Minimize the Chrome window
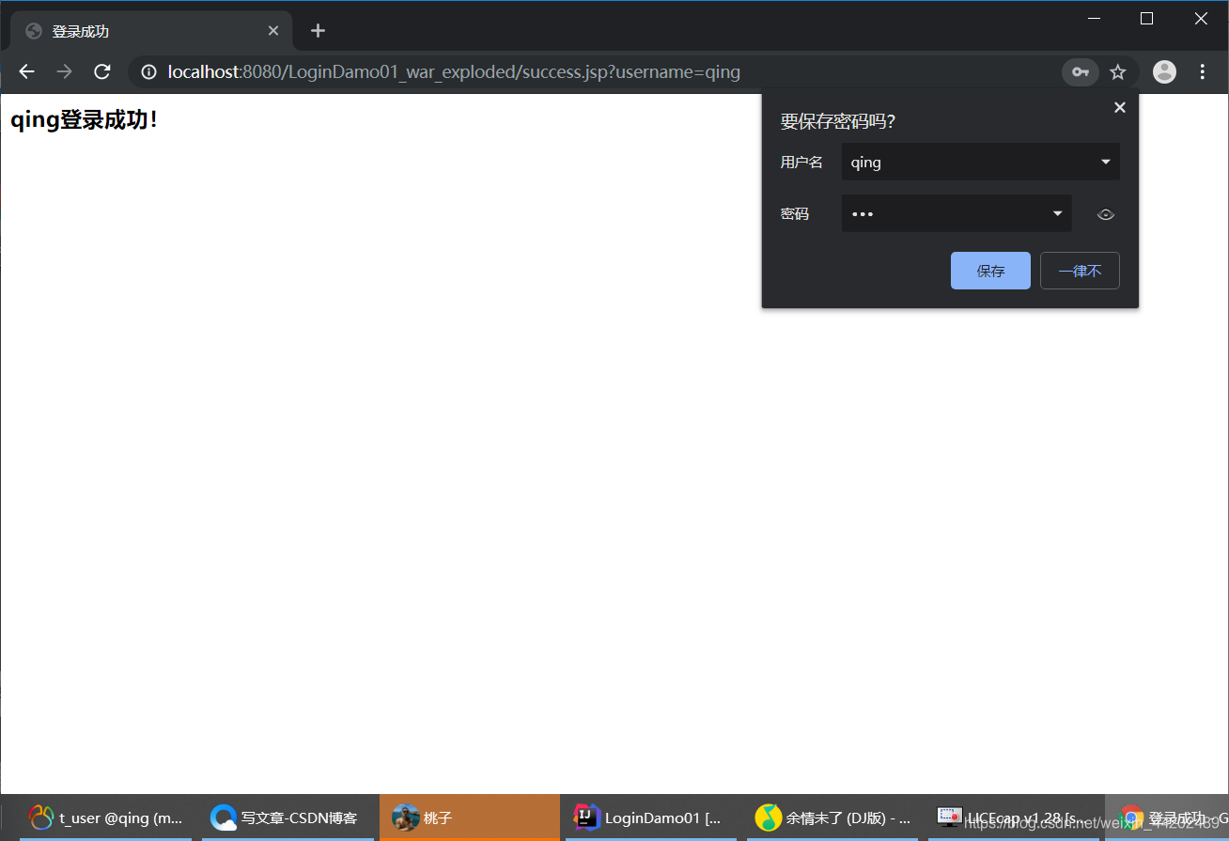This screenshot has height=841, width=1229. [x=1094, y=18]
